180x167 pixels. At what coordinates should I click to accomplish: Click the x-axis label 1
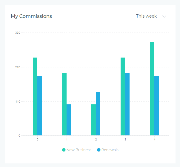pos(67,140)
